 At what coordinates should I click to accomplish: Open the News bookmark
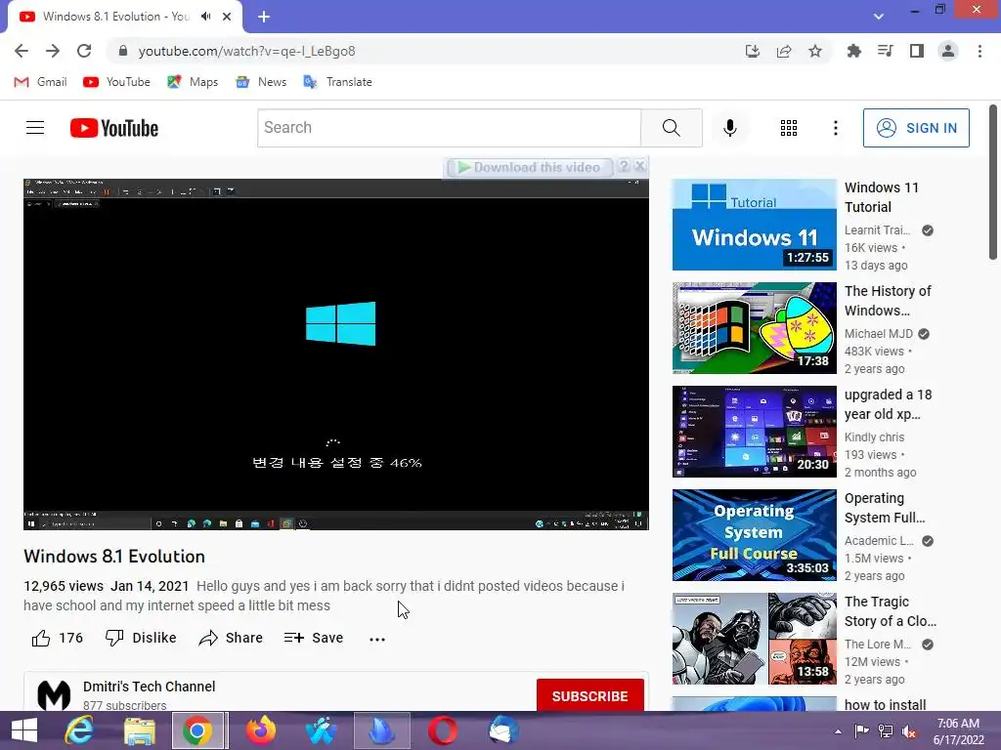pyautogui.click(x=261, y=82)
